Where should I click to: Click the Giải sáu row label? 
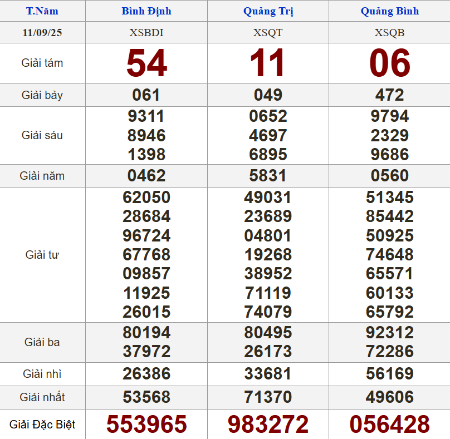[x=42, y=135]
